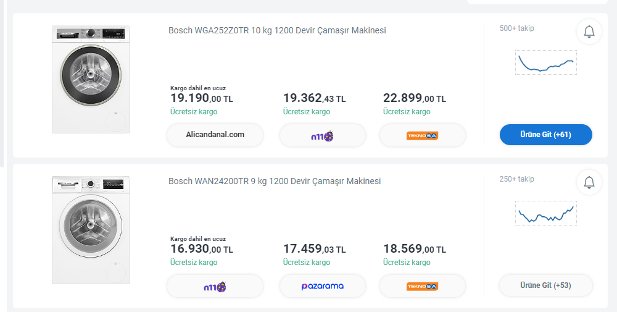Click grey Ürüne Git (+53) button
This screenshot has height=312, width=617.
coord(545,285)
